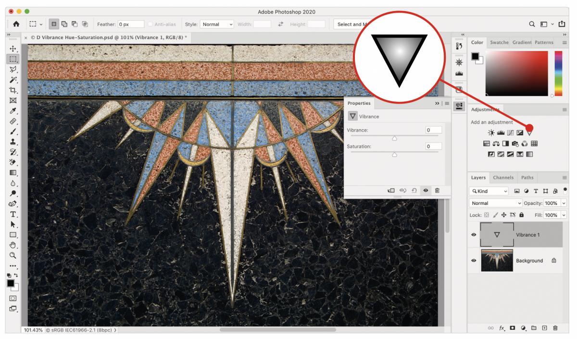Hide the Vibrance 1 layer
577x339 pixels.
point(474,235)
